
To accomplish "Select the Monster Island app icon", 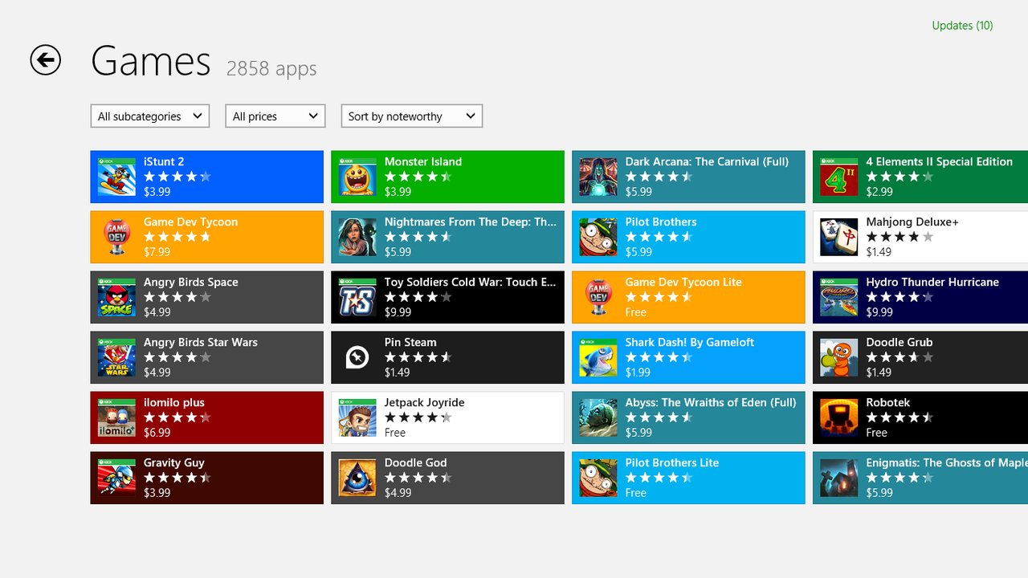I will point(357,177).
